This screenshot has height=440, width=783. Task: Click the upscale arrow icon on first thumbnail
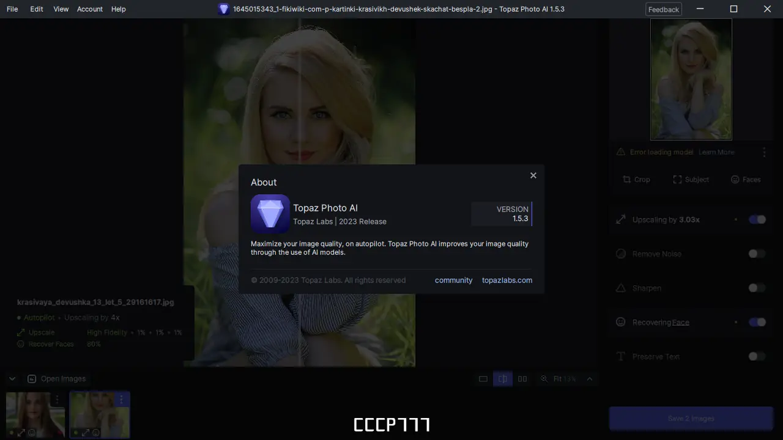[21, 433]
